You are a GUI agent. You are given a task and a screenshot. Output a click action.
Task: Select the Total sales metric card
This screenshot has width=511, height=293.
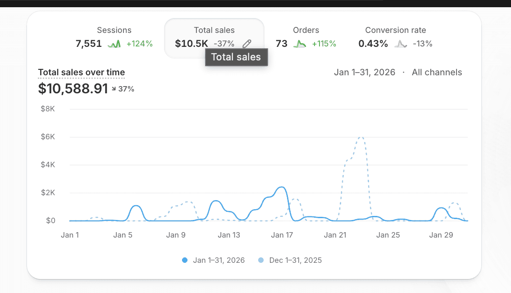pyautogui.click(x=214, y=38)
